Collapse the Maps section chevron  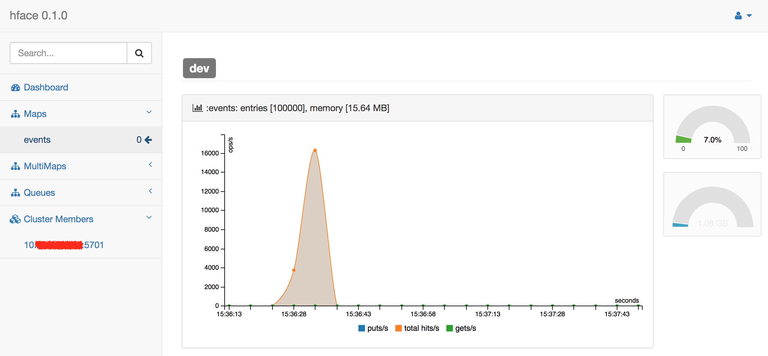pyautogui.click(x=149, y=112)
